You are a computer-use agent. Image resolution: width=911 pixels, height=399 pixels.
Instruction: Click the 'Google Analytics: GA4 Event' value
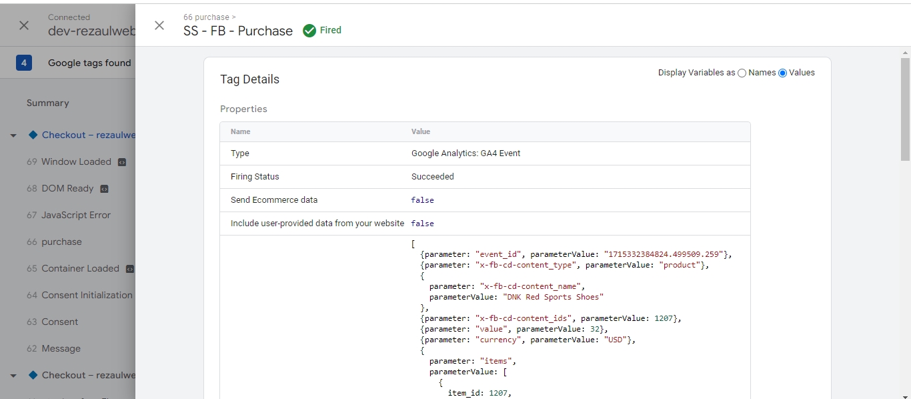(x=466, y=153)
